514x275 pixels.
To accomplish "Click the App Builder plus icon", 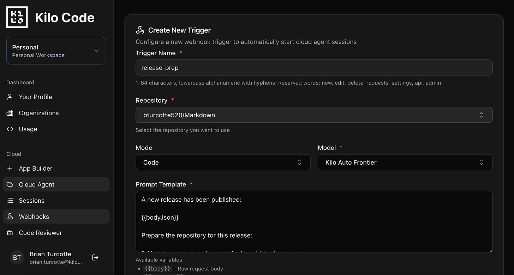I will [10, 169].
